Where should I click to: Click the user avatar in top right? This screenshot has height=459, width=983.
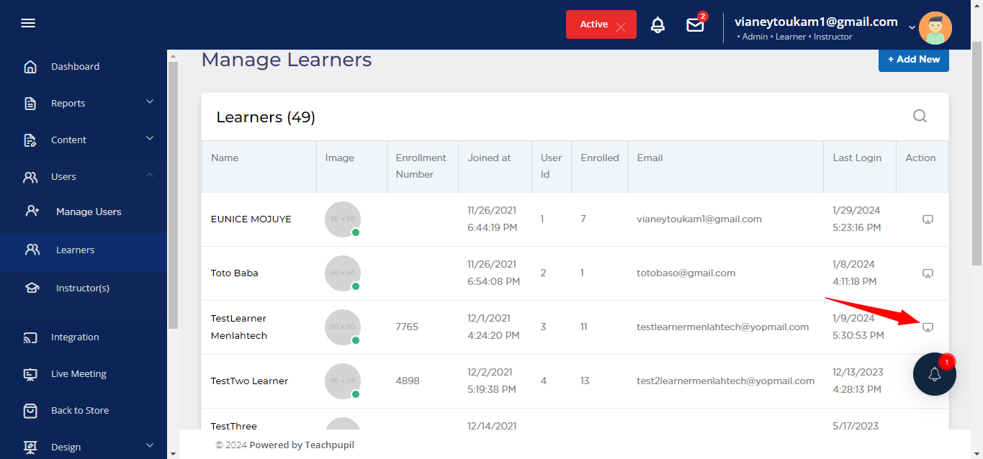pos(935,28)
